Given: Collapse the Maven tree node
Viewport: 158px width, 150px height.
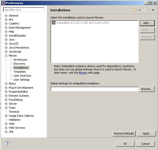Looking at the screenshot, I should click(x=6, y=56).
